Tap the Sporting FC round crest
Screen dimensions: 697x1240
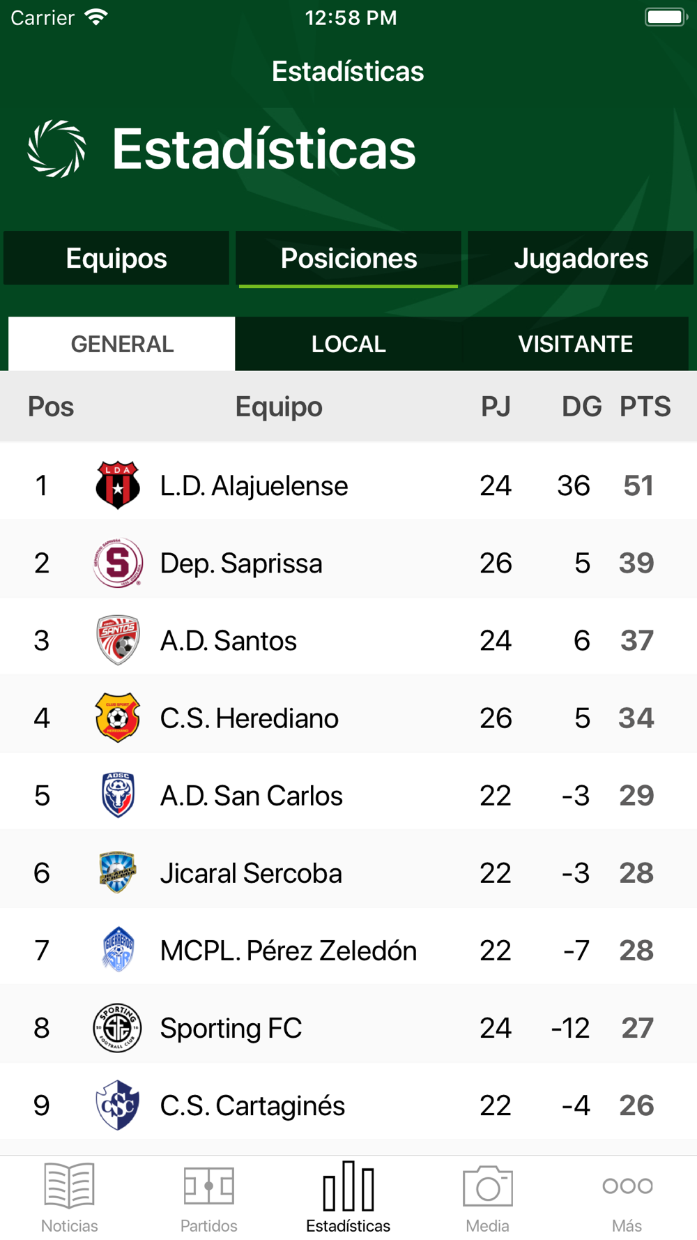118,1027
